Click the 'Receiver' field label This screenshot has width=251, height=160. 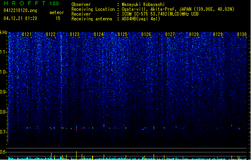point(81,14)
